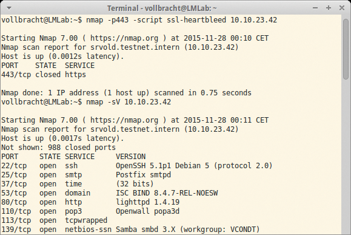Click the 'Not shown: 988 closed ports' line

[58, 148]
